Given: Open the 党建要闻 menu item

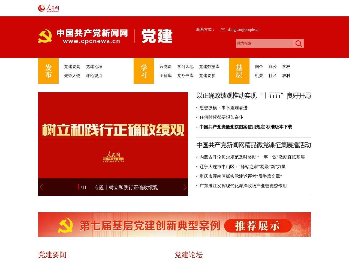Looking at the screenshot, I should [72, 66].
